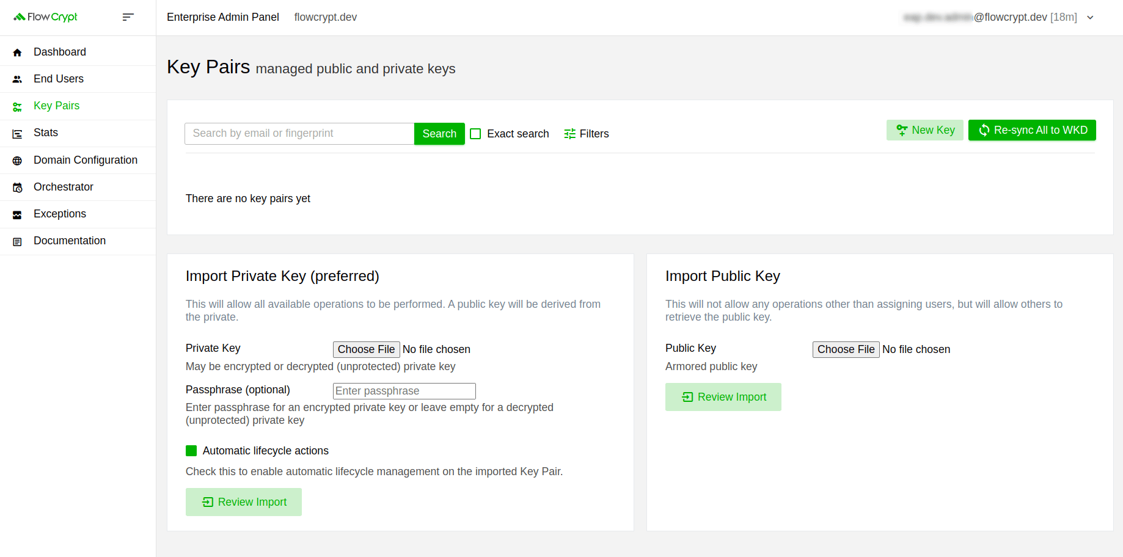Click the Enterprise Admin Panel title
Screen dimensions: 1123x557
[223, 17]
